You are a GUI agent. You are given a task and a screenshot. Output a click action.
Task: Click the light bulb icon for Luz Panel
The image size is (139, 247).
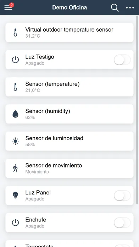(15, 196)
